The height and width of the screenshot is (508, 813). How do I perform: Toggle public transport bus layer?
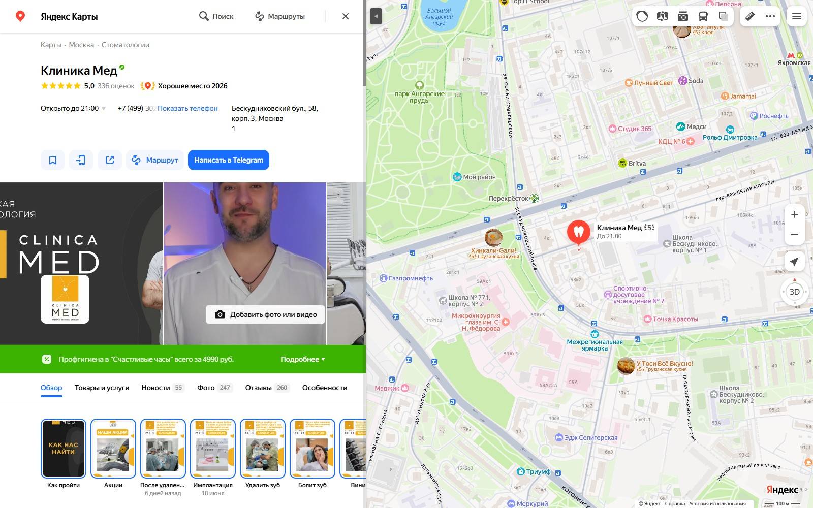(703, 16)
